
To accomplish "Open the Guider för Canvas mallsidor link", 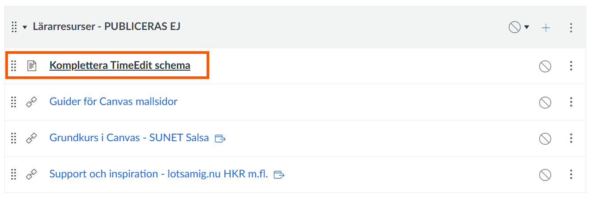I will (x=113, y=101).
